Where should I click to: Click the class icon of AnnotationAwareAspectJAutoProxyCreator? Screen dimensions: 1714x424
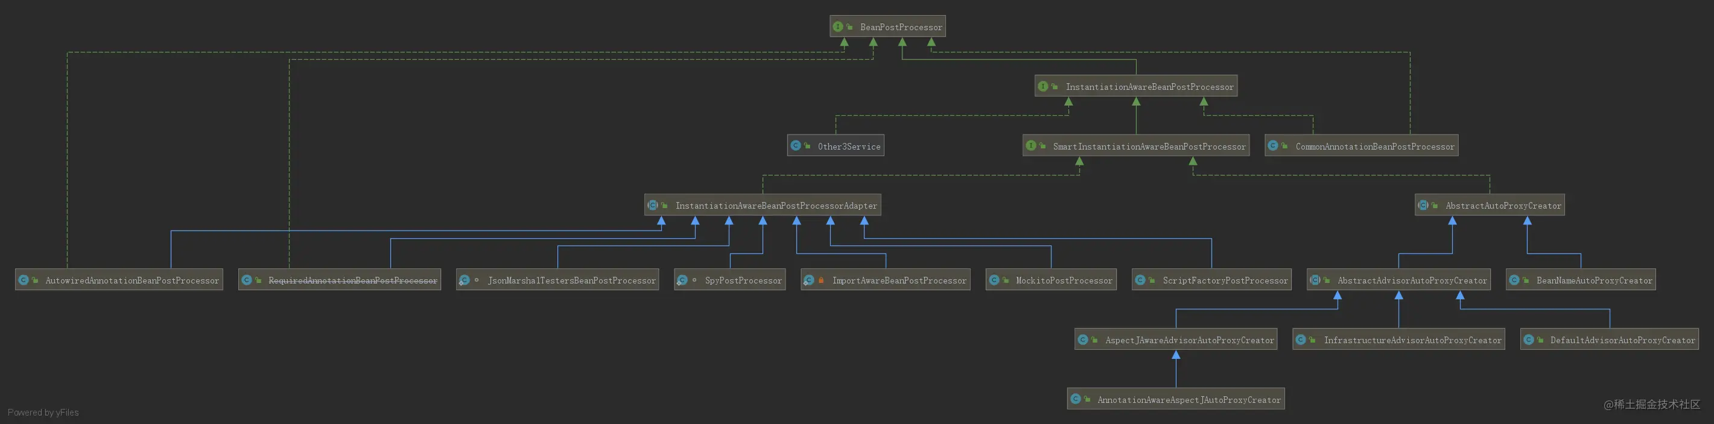coord(1075,399)
